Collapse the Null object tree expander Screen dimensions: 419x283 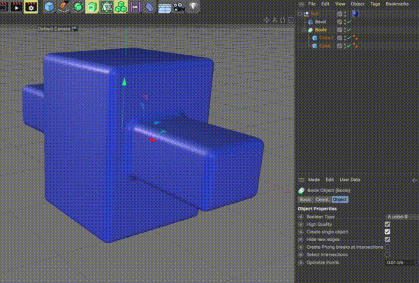(300, 14)
